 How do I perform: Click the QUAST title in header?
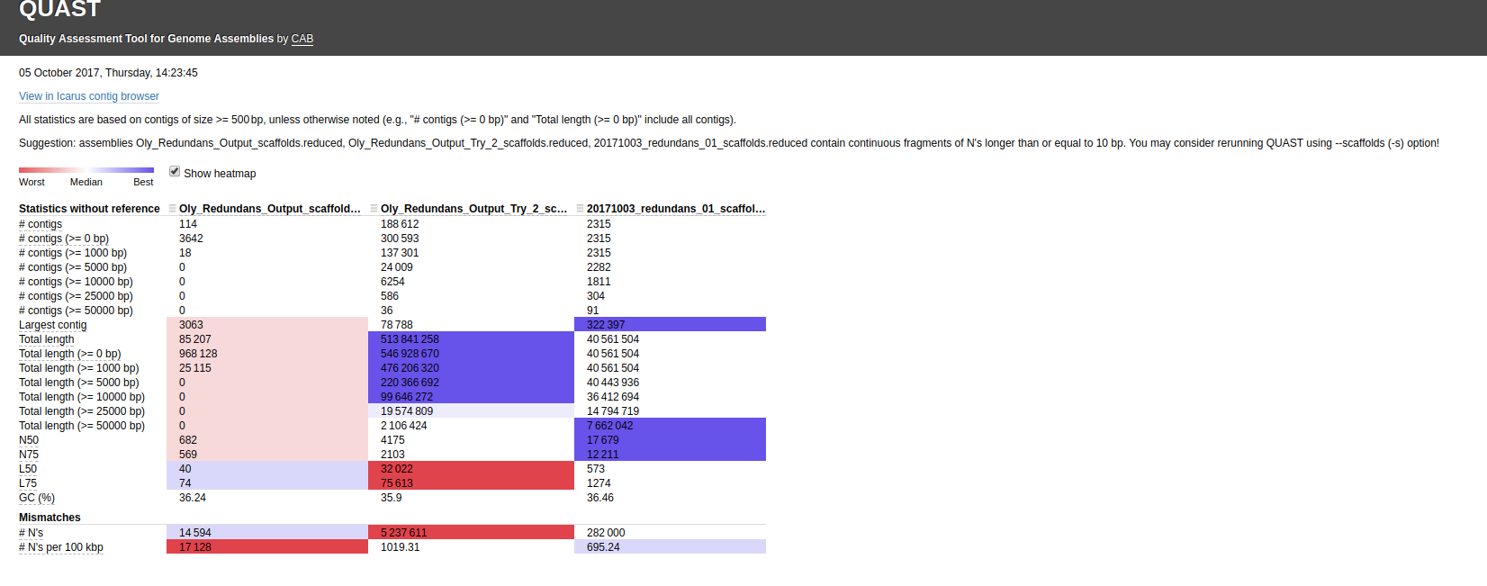point(60,11)
